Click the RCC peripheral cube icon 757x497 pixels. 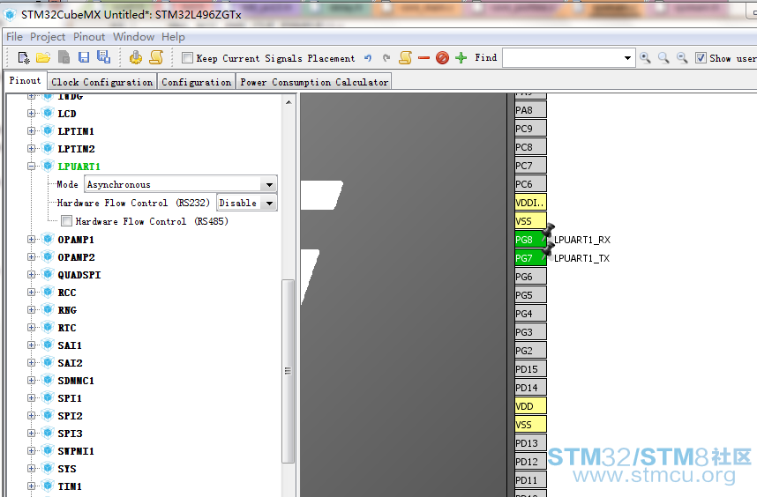pyautogui.click(x=48, y=293)
